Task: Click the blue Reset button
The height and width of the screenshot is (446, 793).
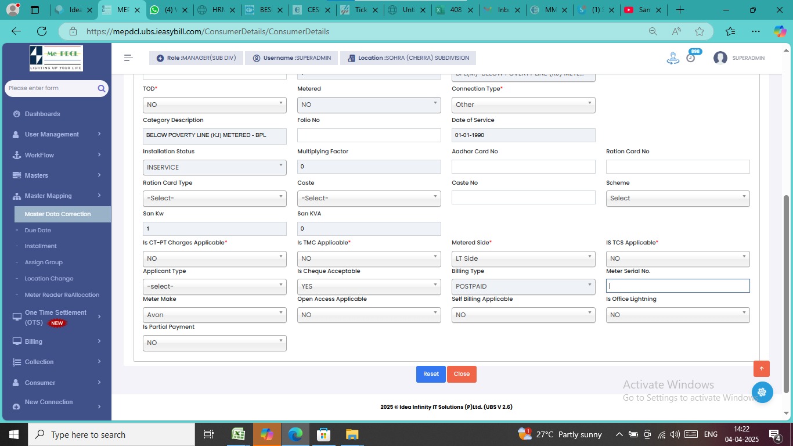Action: [431, 374]
